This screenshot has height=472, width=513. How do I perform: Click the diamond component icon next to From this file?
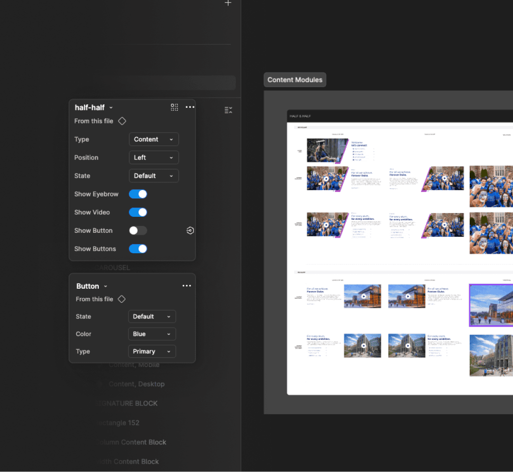click(x=122, y=121)
